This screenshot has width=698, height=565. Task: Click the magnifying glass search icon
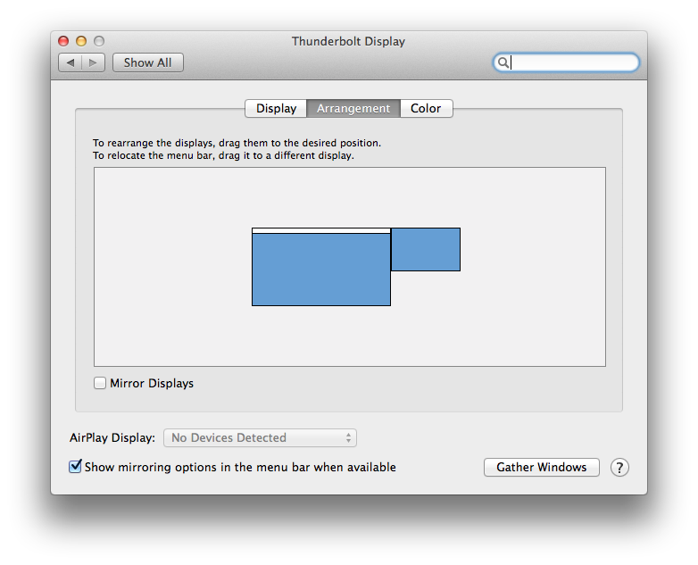(x=503, y=62)
